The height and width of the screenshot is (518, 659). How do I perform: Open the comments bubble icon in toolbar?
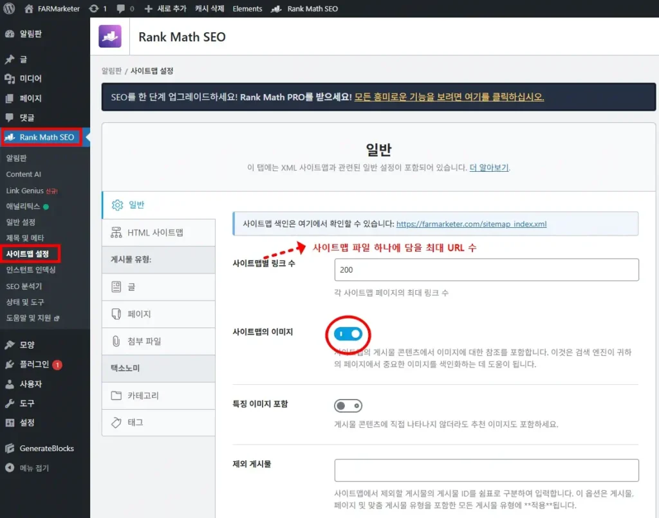pos(121,9)
